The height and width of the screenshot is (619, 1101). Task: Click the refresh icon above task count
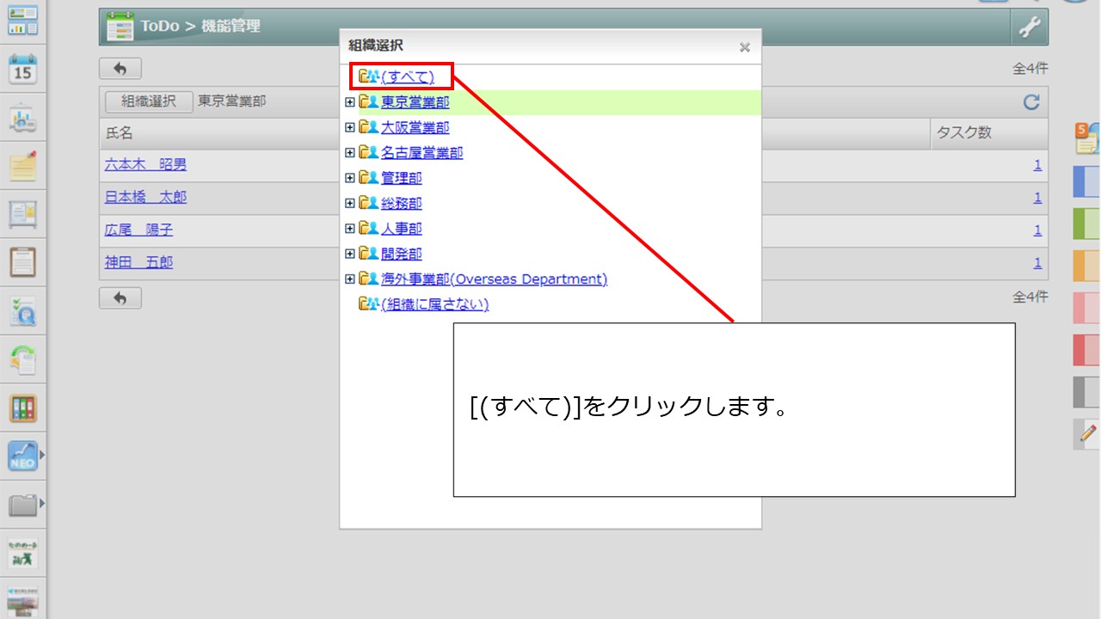pos(1031,102)
